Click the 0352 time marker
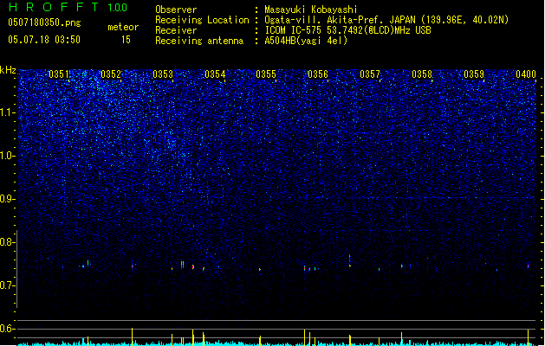The width and height of the screenshot is (545, 346). click(111, 74)
